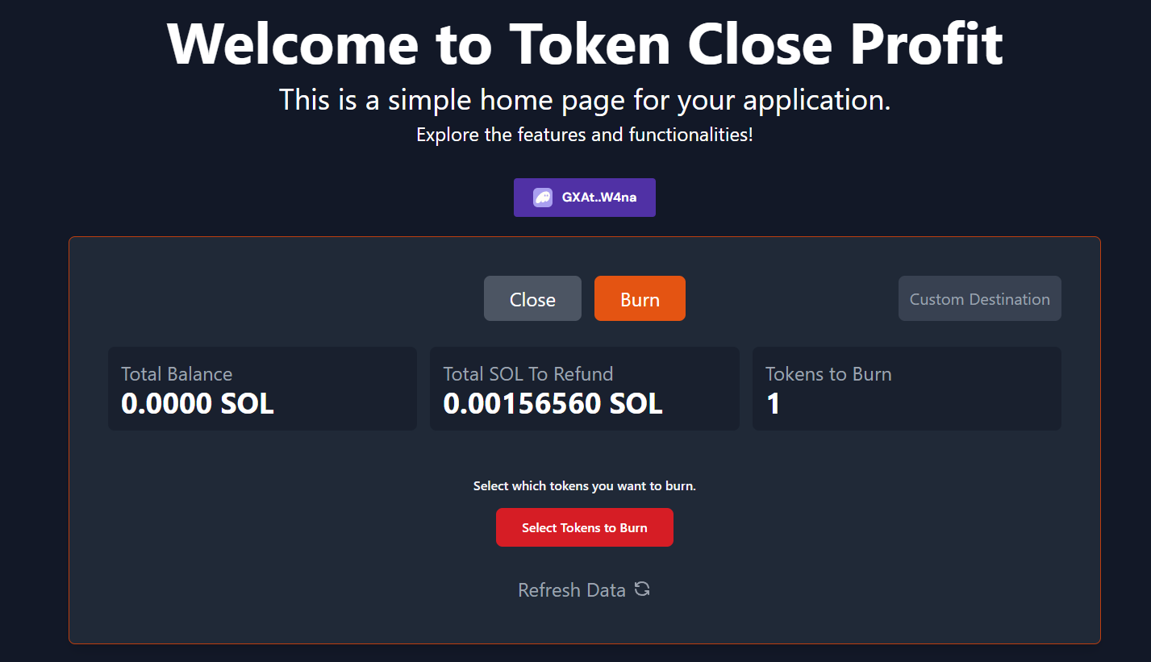This screenshot has width=1151, height=662.
Task: Open the GXAt..W4na wallet address text
Action: (599, 198)
